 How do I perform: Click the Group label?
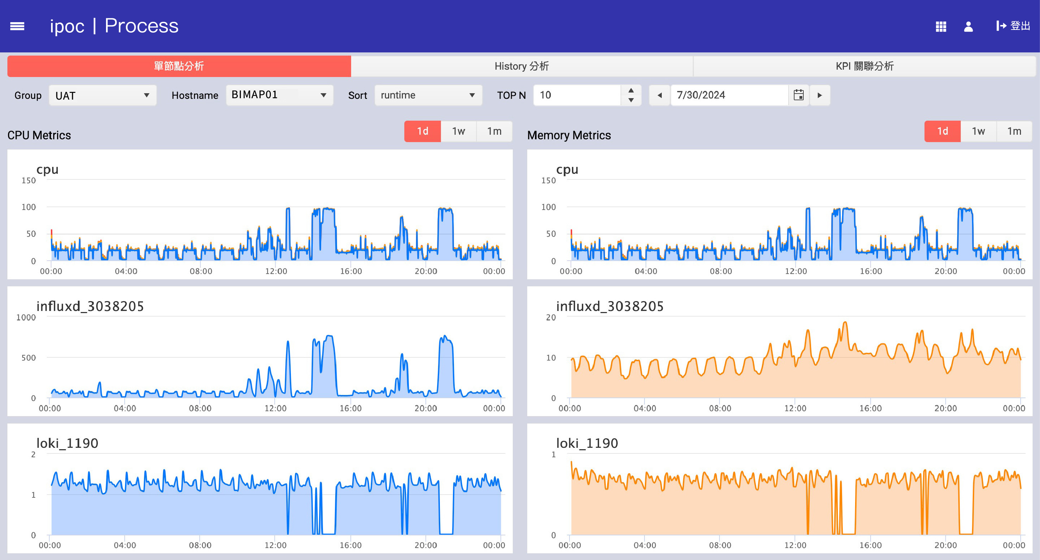click(28, 96)
